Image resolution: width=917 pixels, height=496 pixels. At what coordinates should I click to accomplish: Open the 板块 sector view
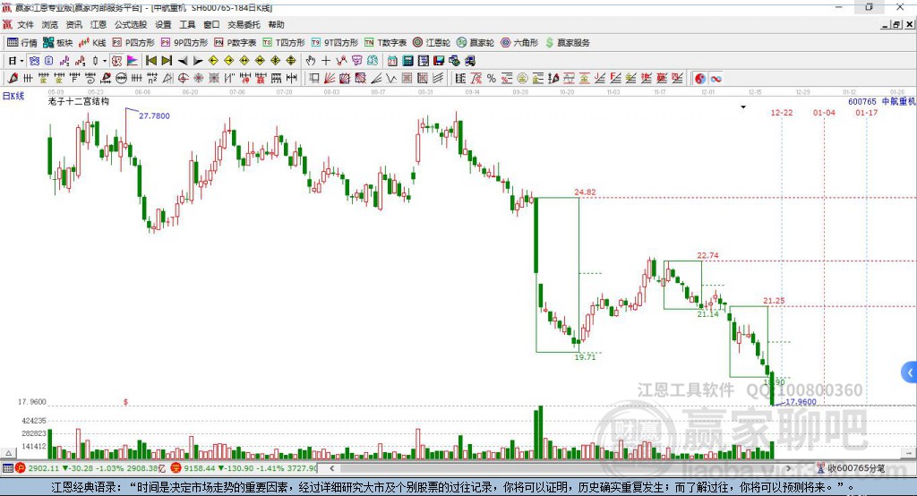click(57, 43)
